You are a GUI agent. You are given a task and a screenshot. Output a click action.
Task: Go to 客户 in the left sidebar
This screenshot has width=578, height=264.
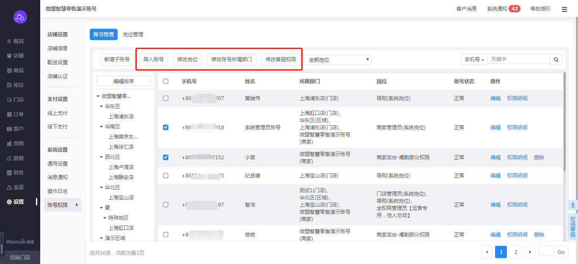15,129
